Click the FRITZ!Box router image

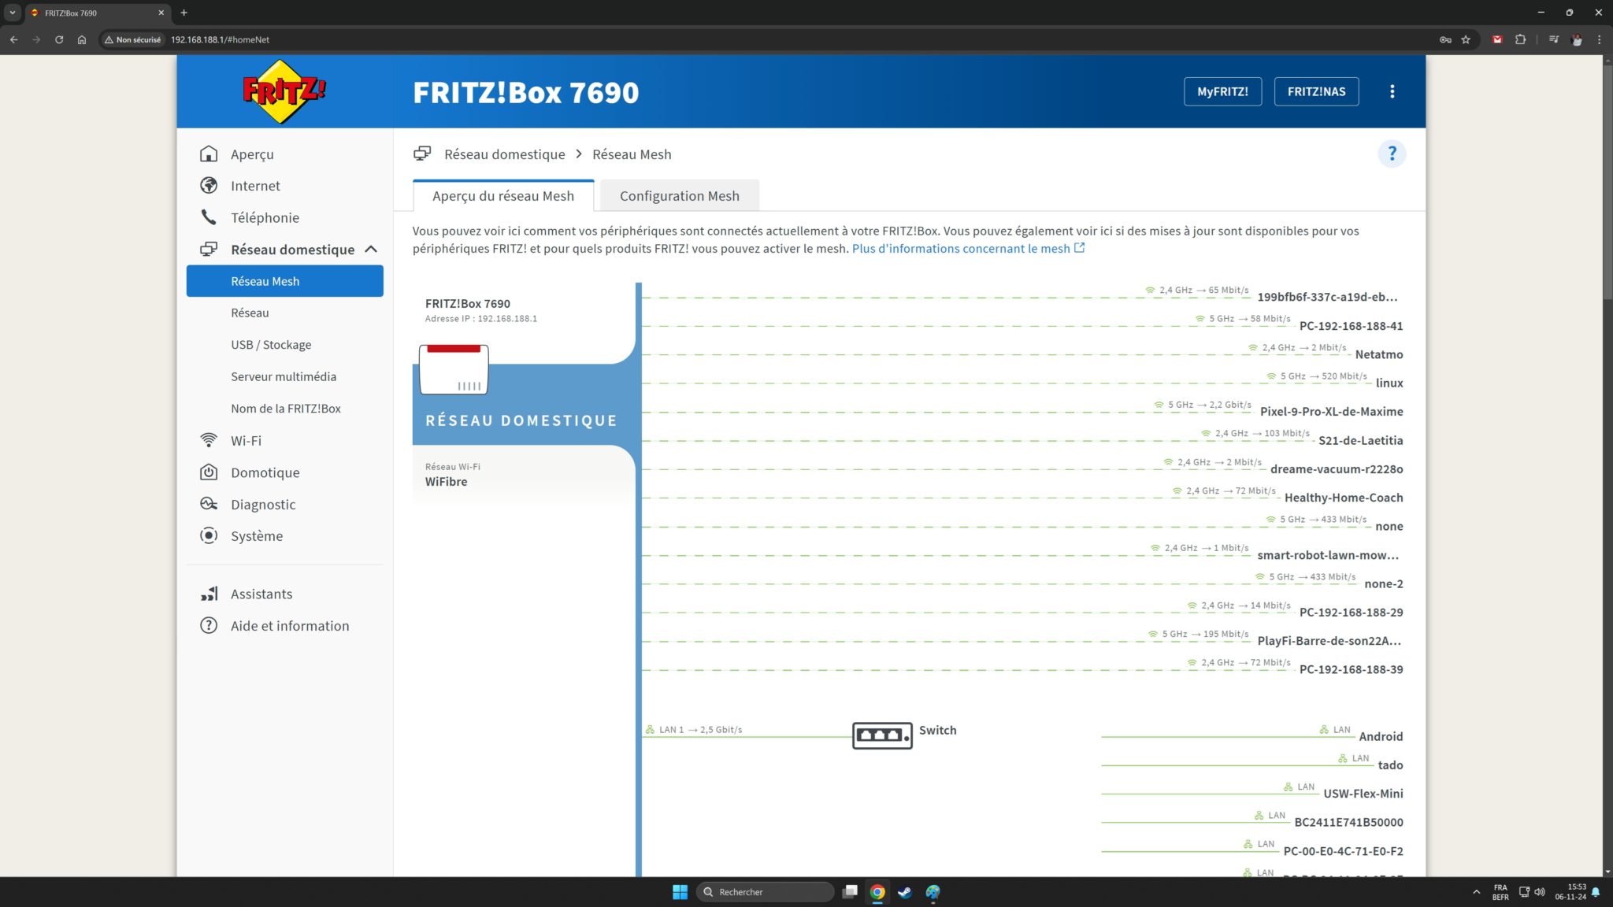[454, 369]
